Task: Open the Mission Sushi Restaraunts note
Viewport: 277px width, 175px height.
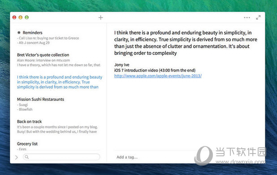Action: tap(40, 104)
